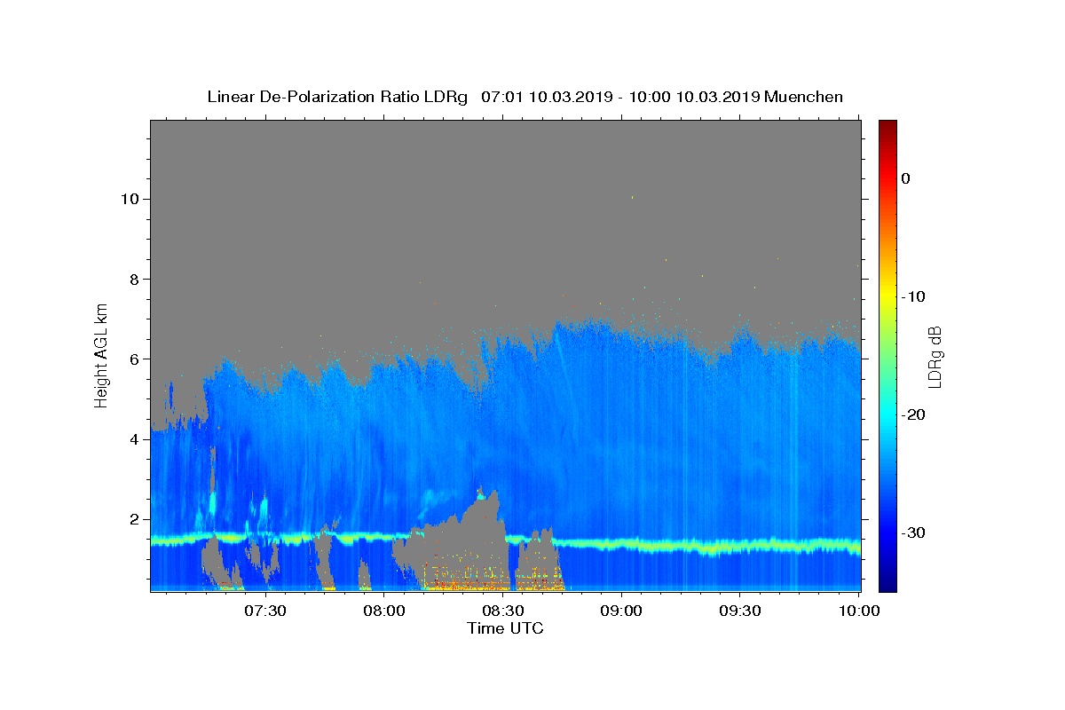
Task: Click the dark blue bottom of colorbar
Action: point(887,585)
